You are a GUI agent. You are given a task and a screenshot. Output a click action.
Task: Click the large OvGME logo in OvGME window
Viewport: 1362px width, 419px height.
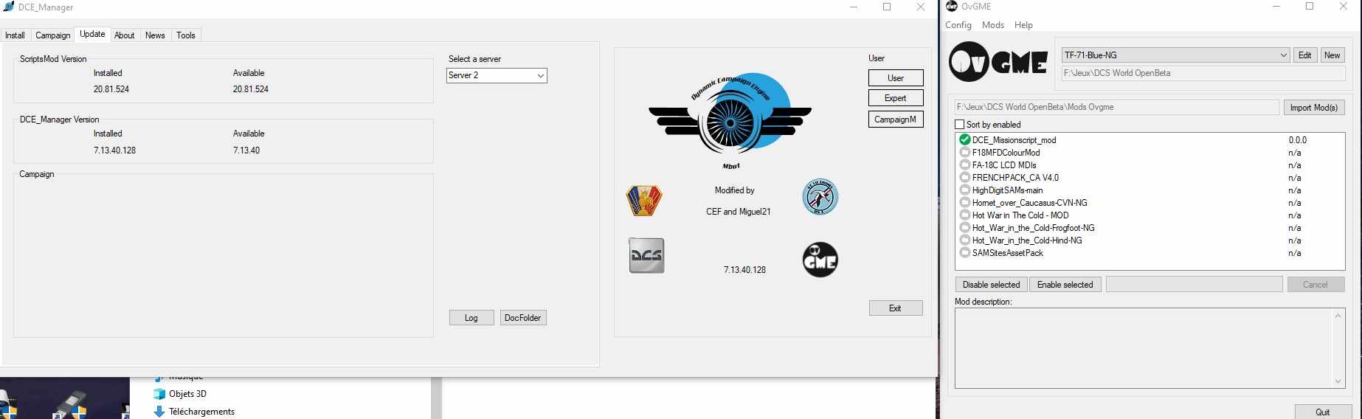(x=999, y=62)
